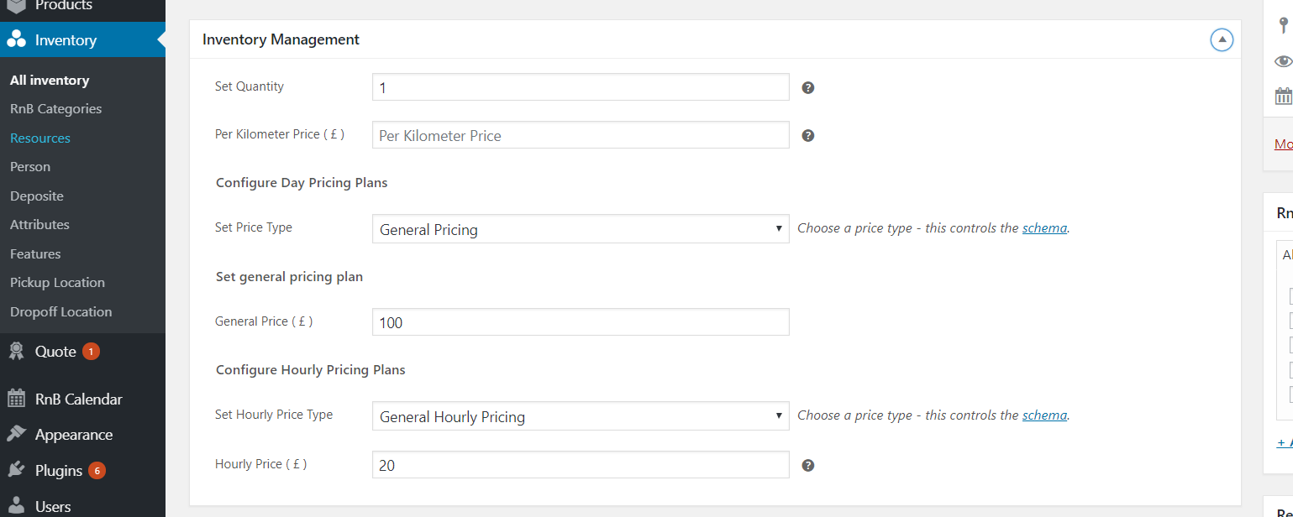Viewport: 1293px width, 517px height.
Task: Open the Set Price Type dropdown
Action: tap(581, 229)
